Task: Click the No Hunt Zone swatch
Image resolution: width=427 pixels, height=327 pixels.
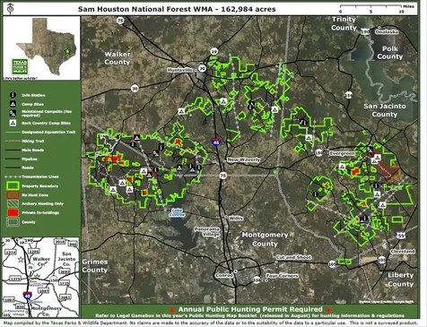Action: (x=13, y=195)
